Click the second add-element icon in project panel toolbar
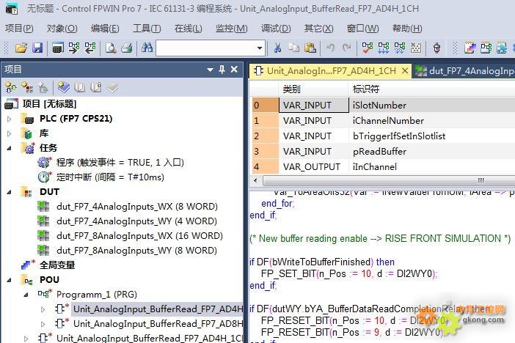Screen dimensions: 515x343 click(27, 88)
